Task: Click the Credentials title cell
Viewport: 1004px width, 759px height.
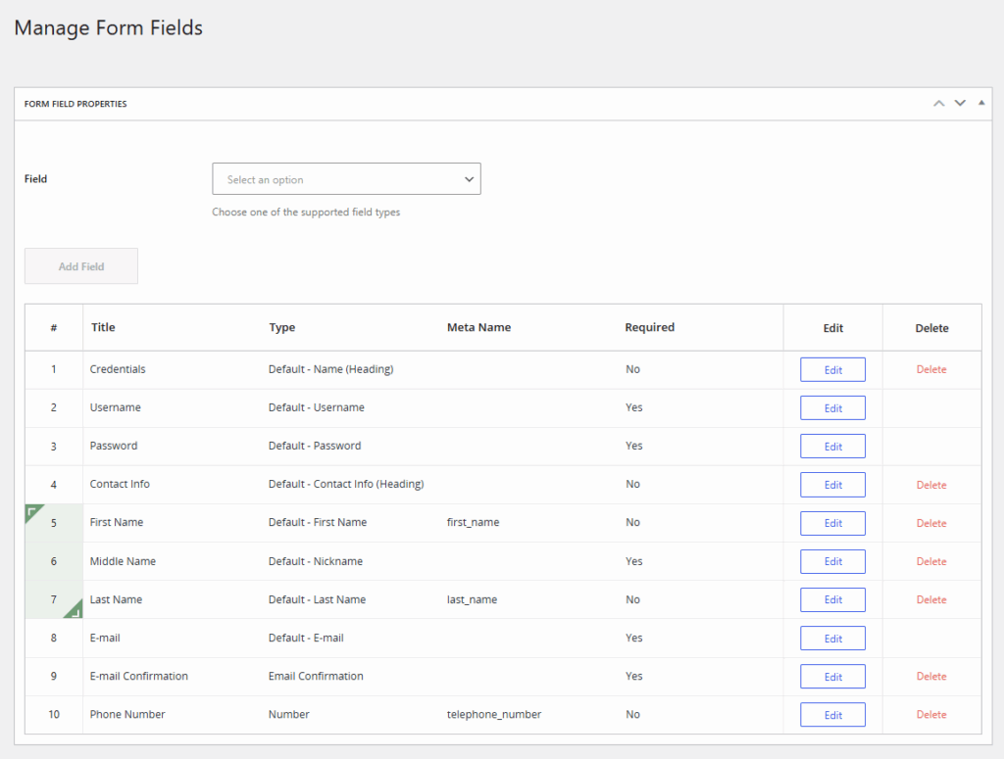Action: pyautogui.click(x=118, y=369)
